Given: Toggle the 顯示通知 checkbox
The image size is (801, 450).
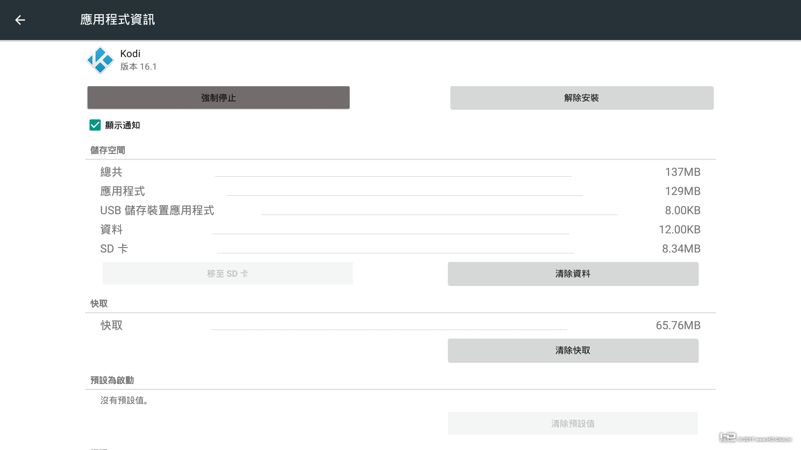Looking at the screenshot, I should (95, 125).
